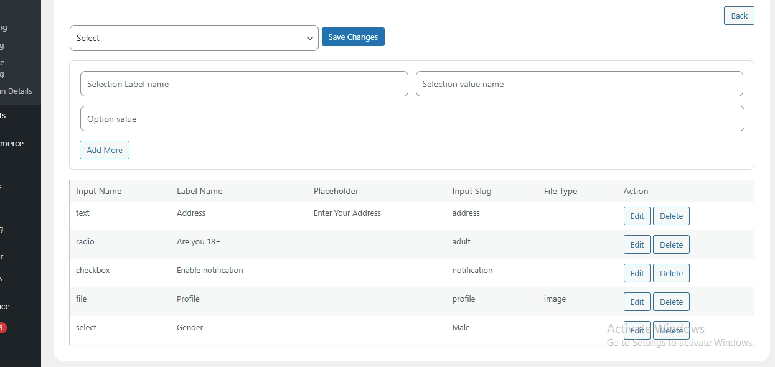
Task: Open the Select field type dropdown
Action: tap(194, 38)
